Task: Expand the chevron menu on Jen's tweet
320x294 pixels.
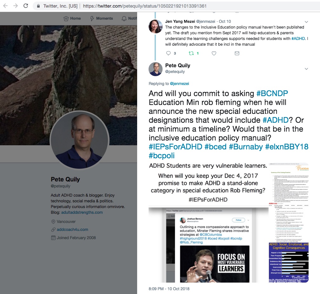Action: coord(306,22)
